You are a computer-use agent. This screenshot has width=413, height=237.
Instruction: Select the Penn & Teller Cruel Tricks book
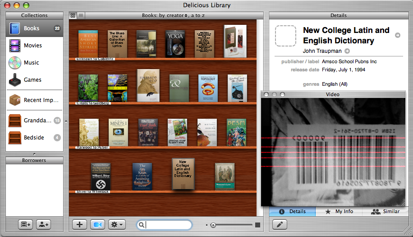pos(148,132)
